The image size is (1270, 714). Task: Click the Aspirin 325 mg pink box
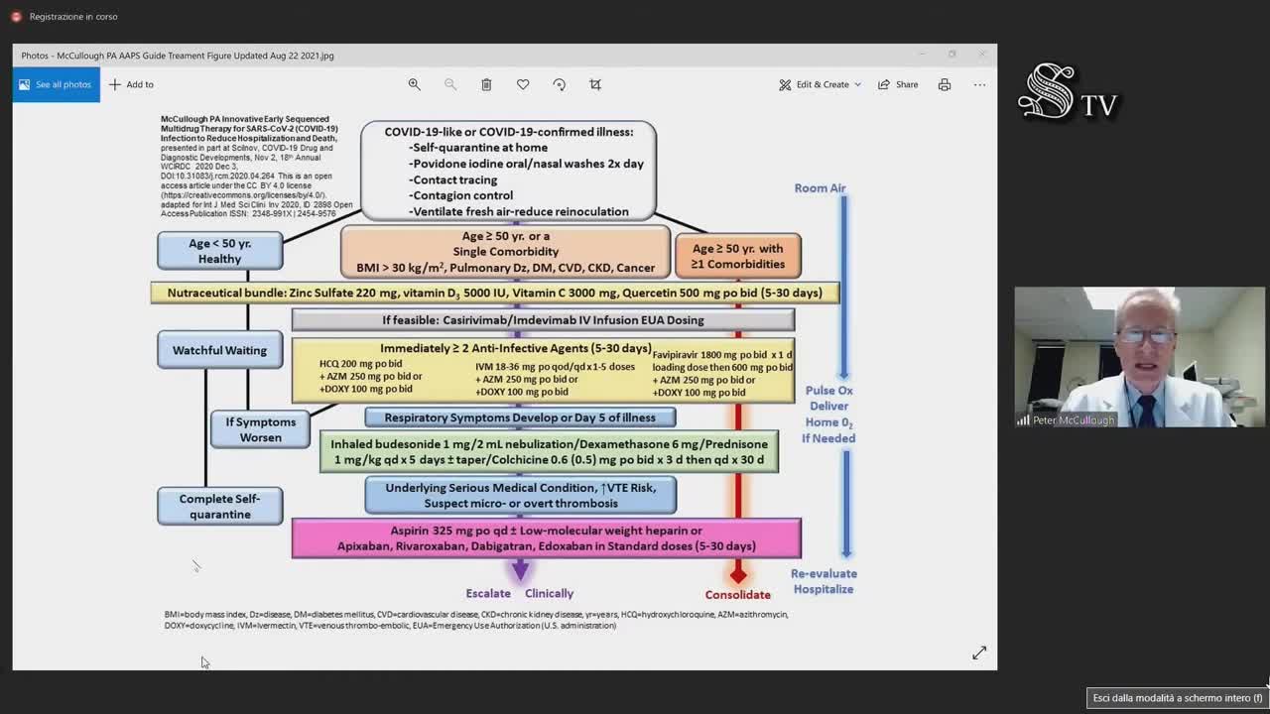coord(546,538)
